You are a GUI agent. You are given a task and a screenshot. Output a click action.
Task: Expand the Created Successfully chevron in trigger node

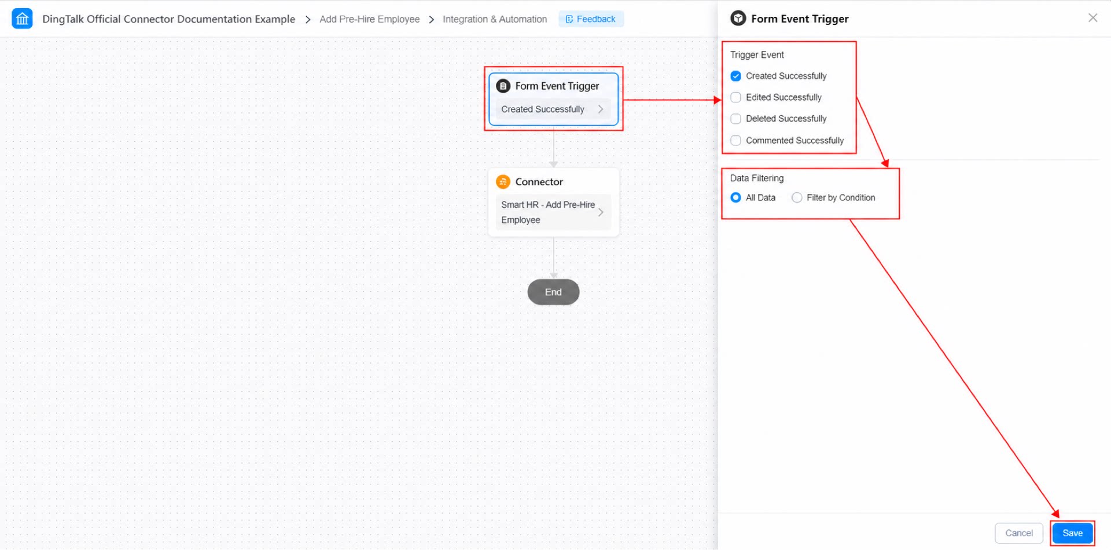[601, 109]
